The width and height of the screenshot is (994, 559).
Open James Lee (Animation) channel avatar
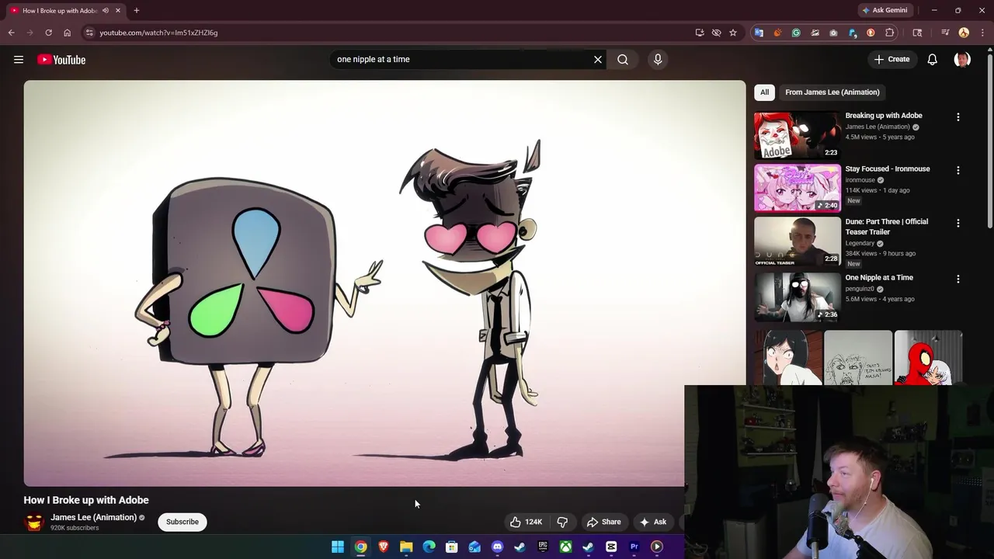point(33,522)
